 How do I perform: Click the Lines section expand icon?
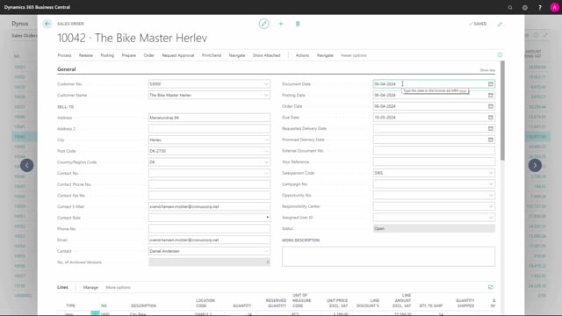tap(491, 287)
